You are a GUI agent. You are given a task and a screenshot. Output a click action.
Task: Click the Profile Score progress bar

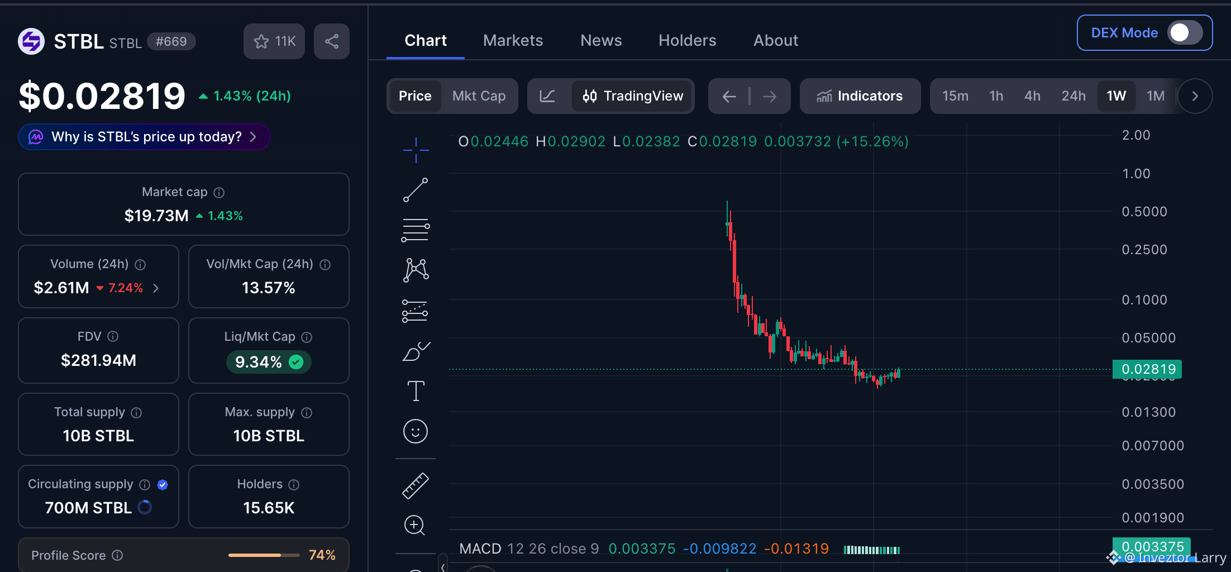(x=264, y=555)
